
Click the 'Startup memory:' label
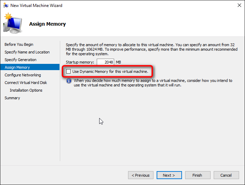pos(80,62)
